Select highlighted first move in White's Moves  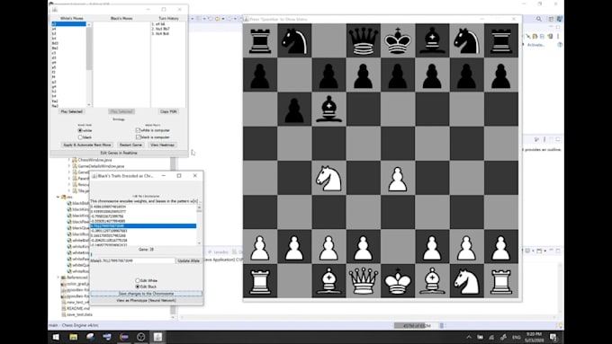[68, 24]
